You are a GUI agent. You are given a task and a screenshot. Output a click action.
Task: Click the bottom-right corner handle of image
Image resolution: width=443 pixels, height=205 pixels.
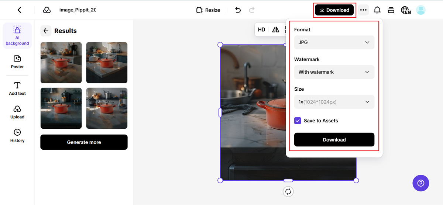[356, 180]
